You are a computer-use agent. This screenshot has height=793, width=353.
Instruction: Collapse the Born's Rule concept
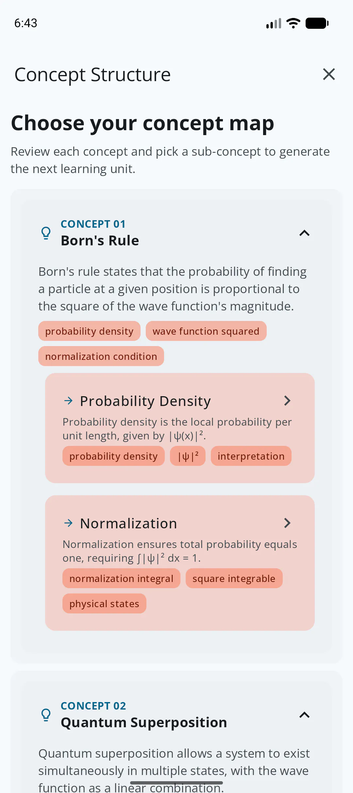pyautogui.click(x=305, y=233)
